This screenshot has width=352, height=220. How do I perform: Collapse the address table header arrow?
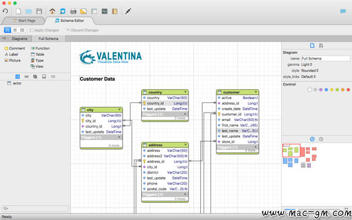coord(186,145)
